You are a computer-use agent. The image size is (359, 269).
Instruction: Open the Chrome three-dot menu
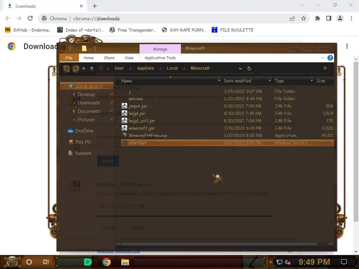[351, 18]
